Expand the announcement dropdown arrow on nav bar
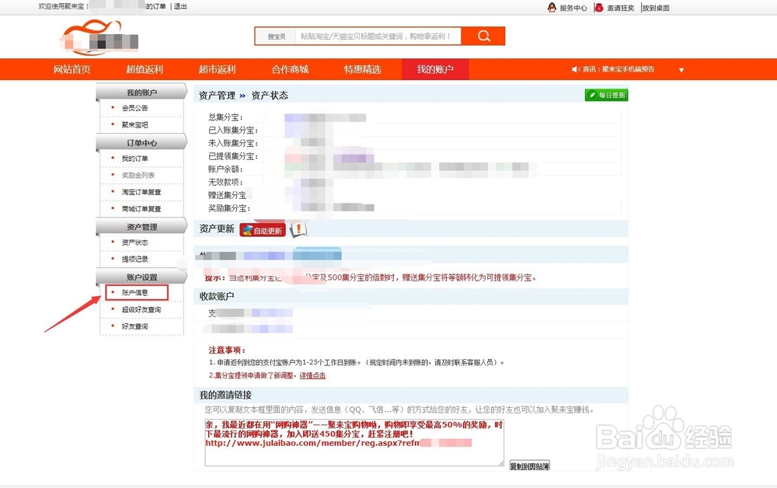This screenshot has width=777, height=488. (x=681, y=69)
